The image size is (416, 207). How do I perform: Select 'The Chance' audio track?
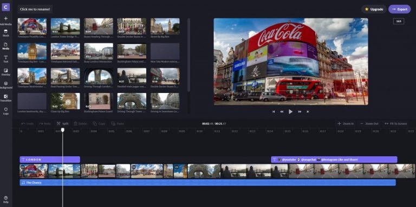pos(207,183)
